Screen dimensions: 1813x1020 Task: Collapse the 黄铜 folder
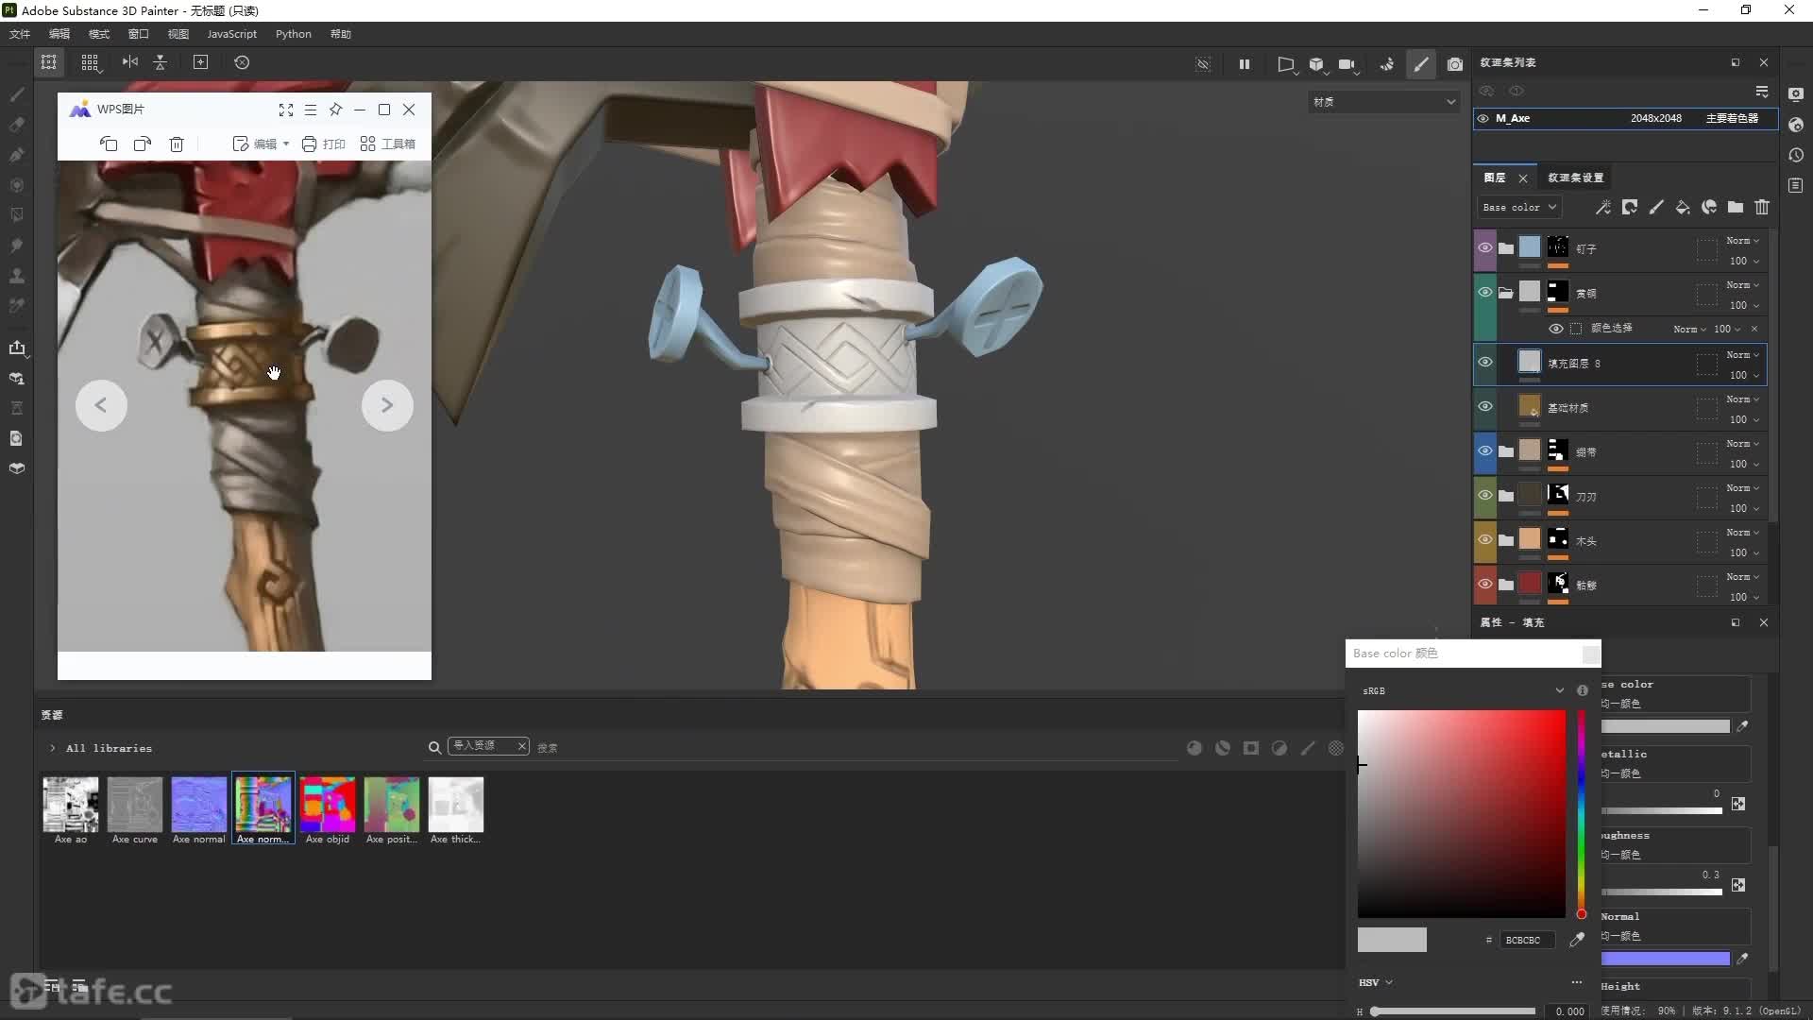click(1506, 293)
